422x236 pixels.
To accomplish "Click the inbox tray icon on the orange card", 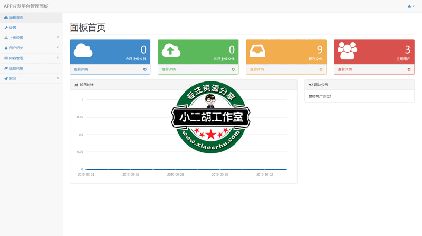I will (x=257, y=50).
